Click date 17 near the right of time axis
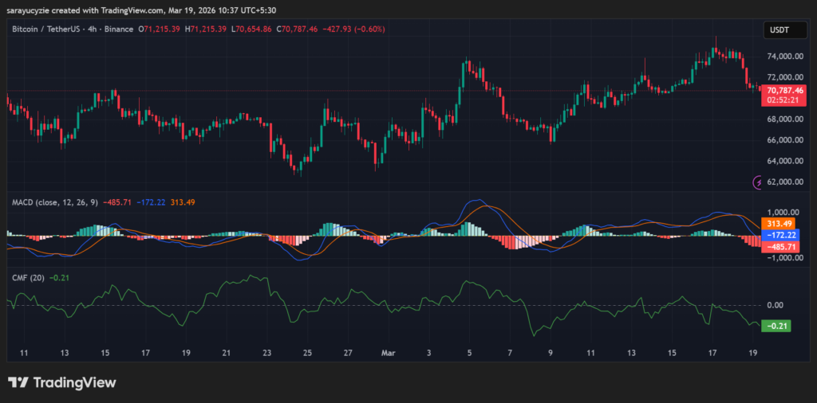The image size is (817, 403). [712, 352]
